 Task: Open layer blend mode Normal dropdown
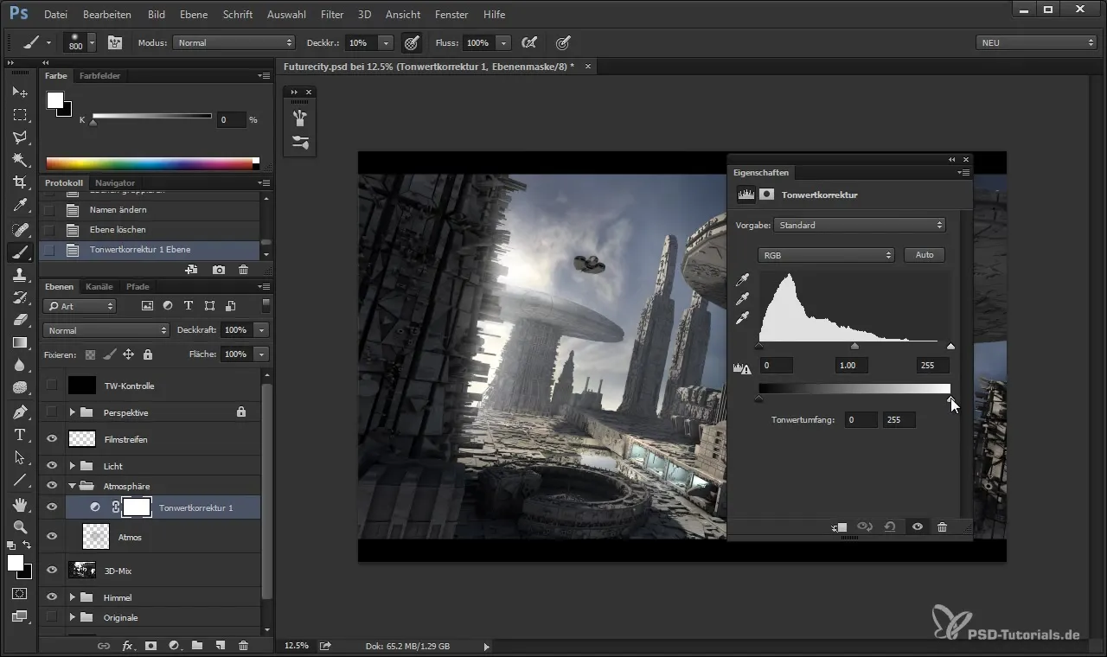(x=106, y=330)
